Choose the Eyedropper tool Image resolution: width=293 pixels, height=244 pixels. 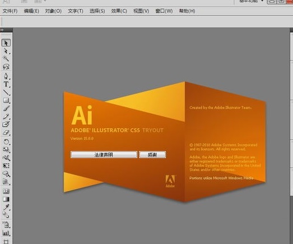pyautogui.click(x=6, y=207)
